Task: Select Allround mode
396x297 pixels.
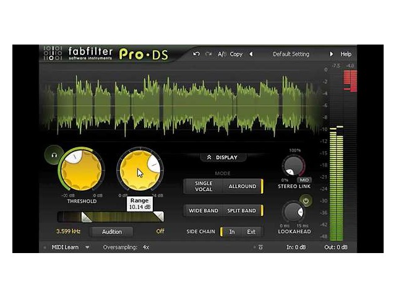Action: (242, 186)
